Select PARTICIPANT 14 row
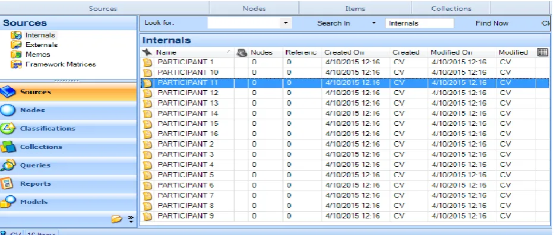 (345, 113)
